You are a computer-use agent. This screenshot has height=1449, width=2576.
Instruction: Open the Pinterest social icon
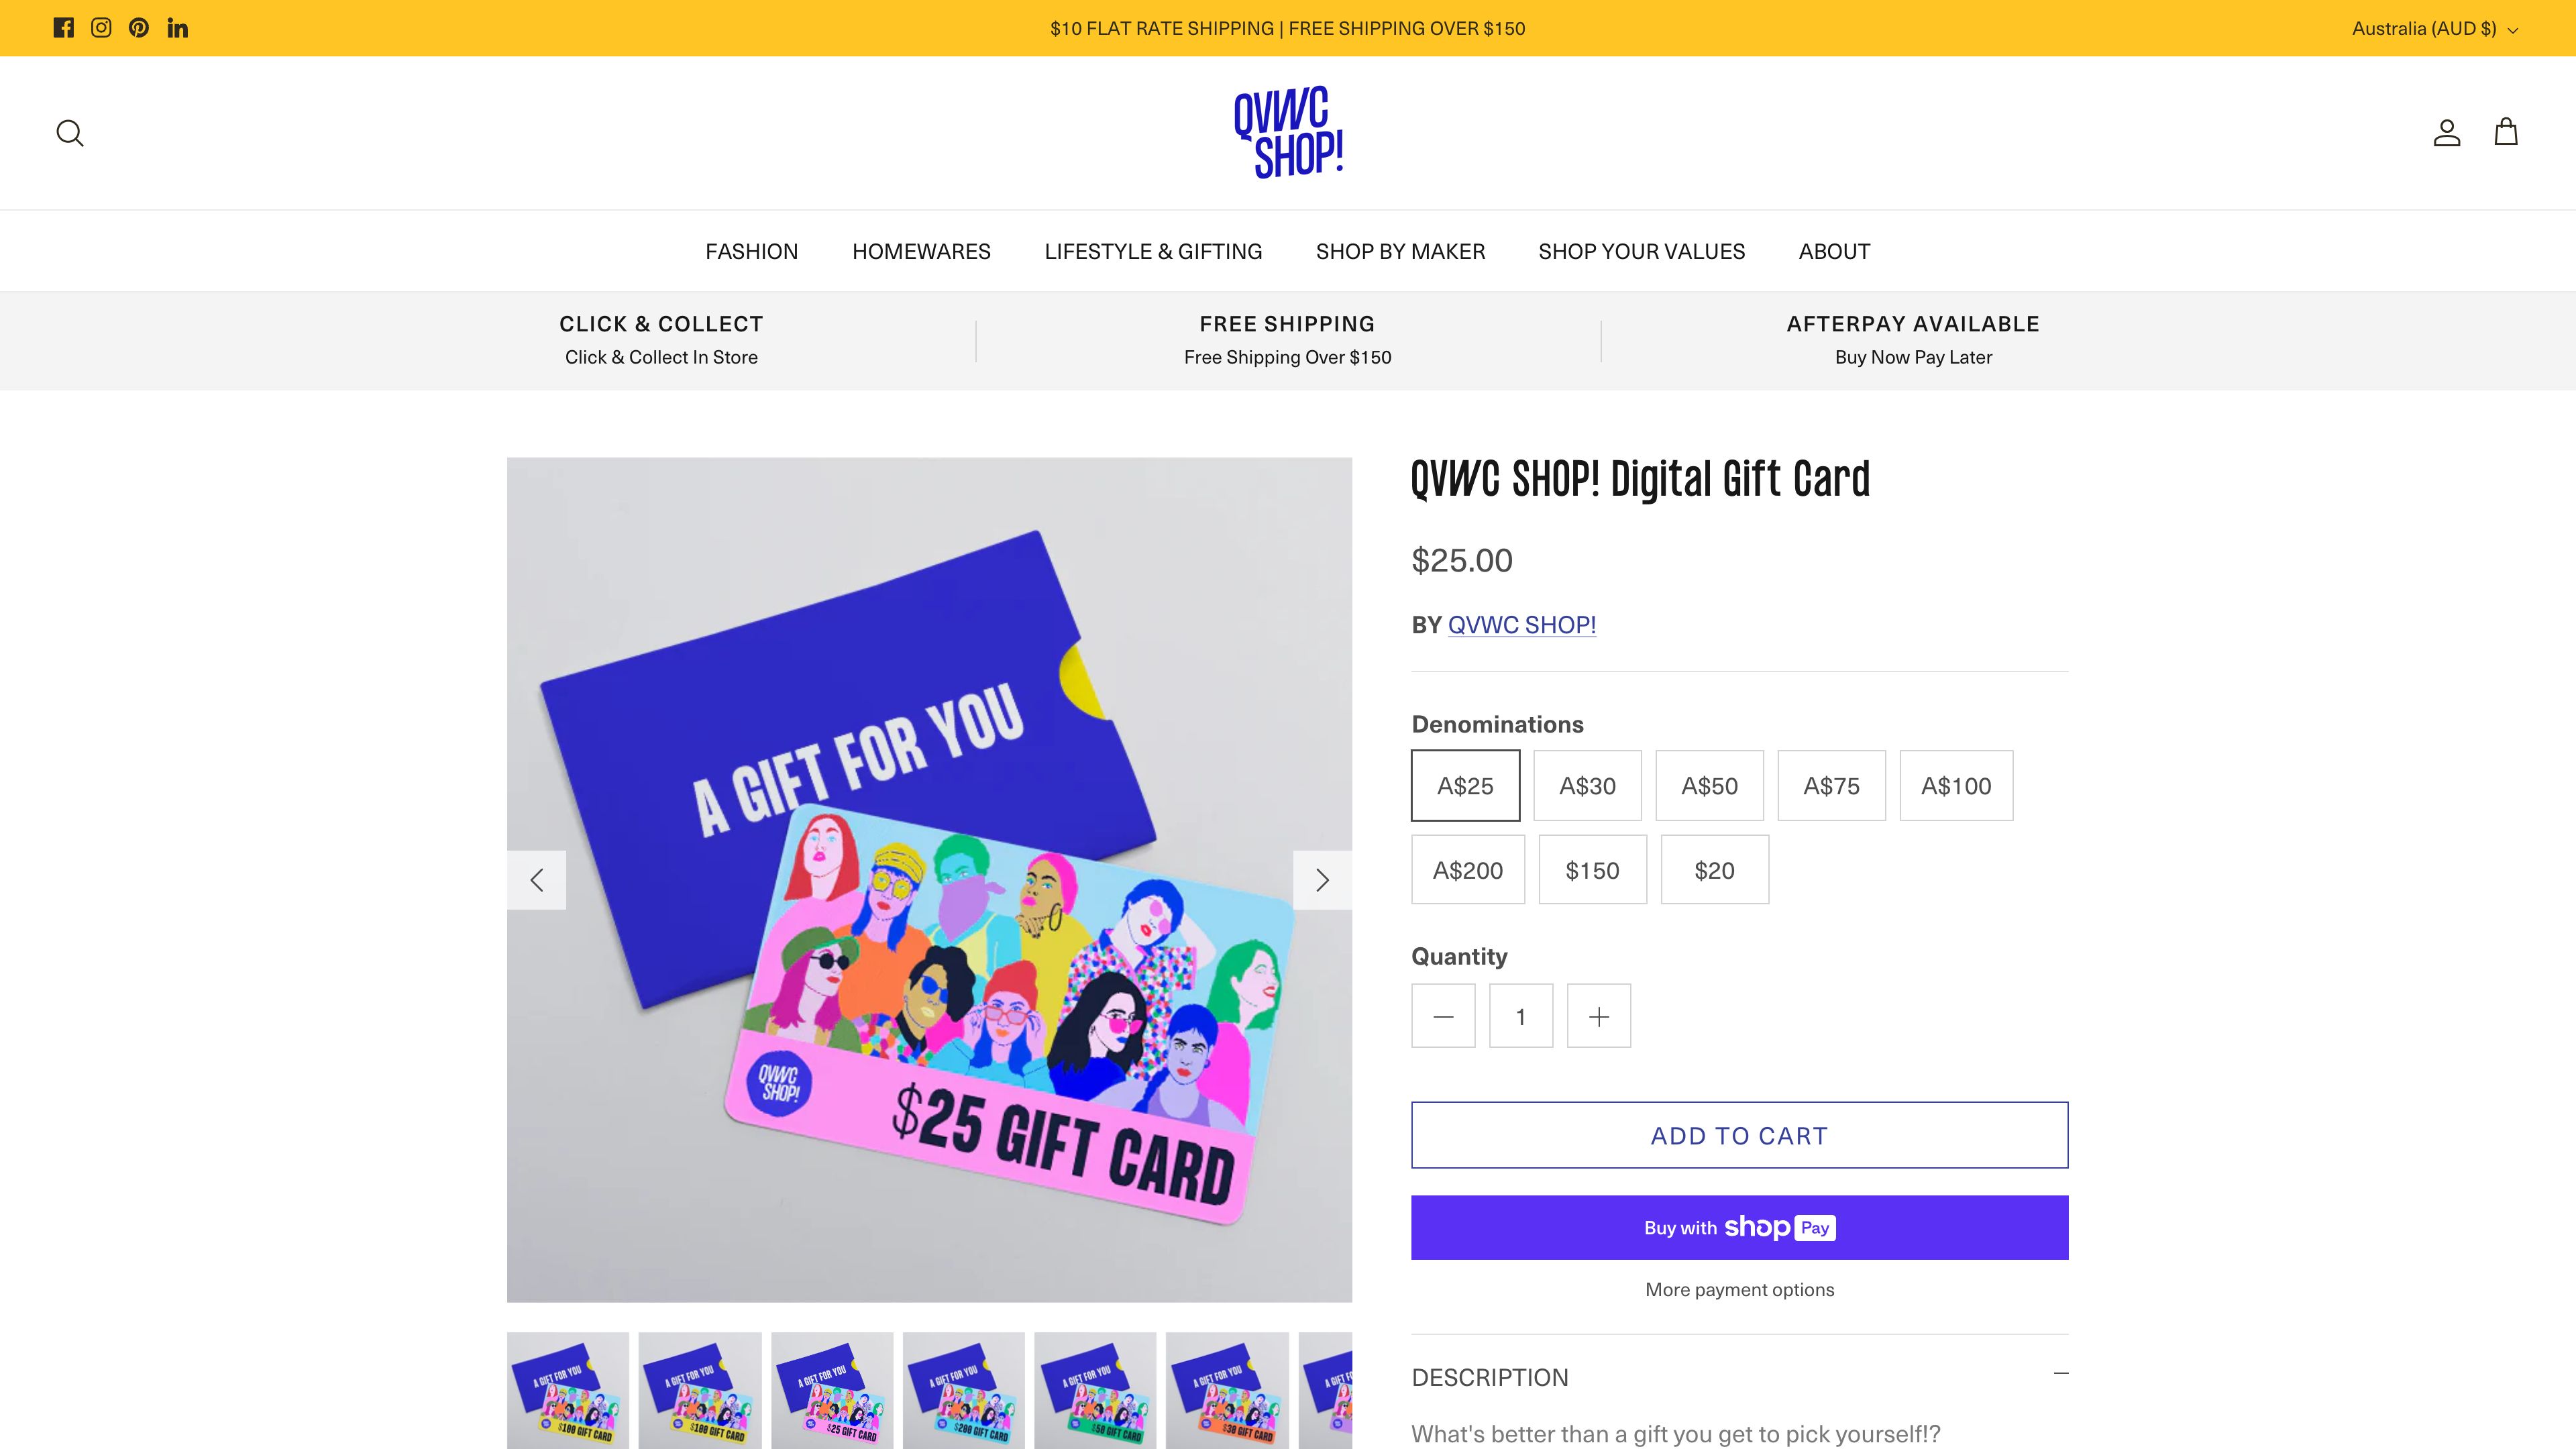[139, 28]
